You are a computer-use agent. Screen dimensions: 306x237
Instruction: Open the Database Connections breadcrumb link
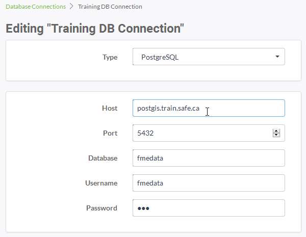[36, 7]
